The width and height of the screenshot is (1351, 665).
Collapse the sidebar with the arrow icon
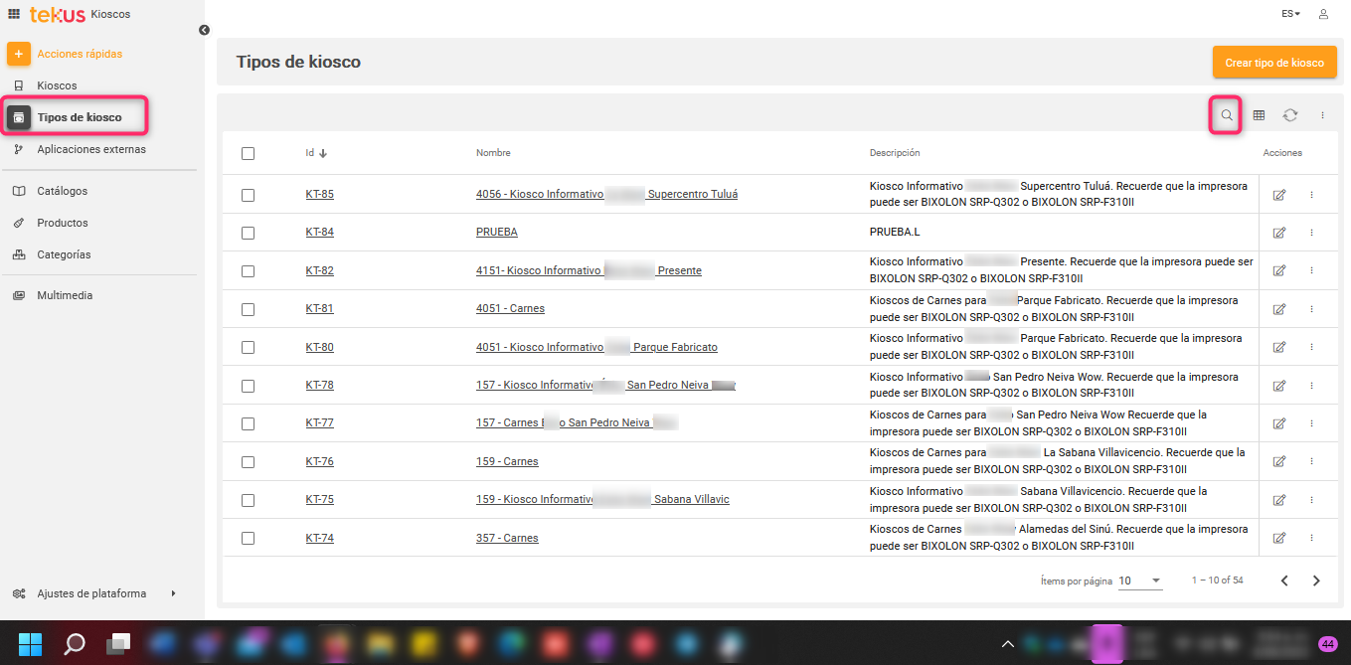pyautogui.click(x=204, y=30)
